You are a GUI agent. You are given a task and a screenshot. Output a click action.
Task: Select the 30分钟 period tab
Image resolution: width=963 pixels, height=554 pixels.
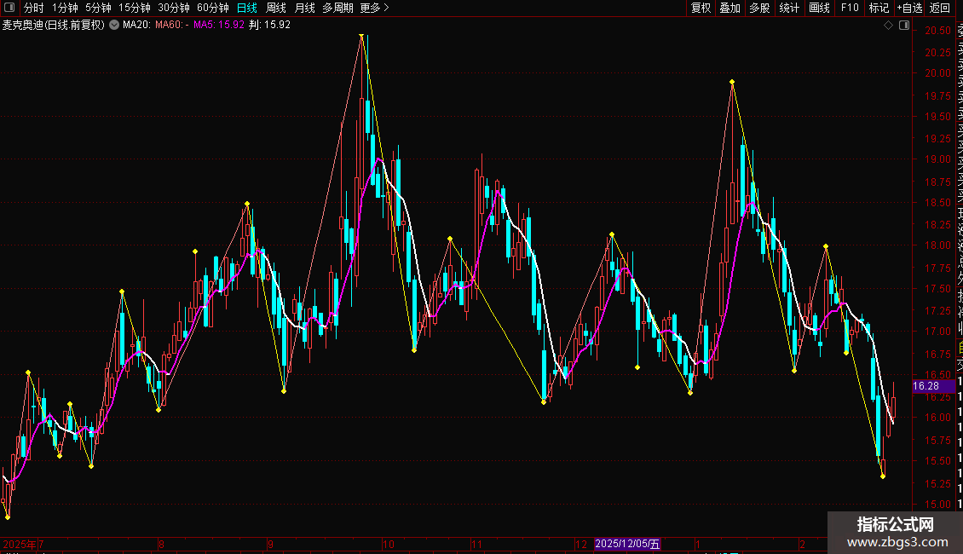174,8
